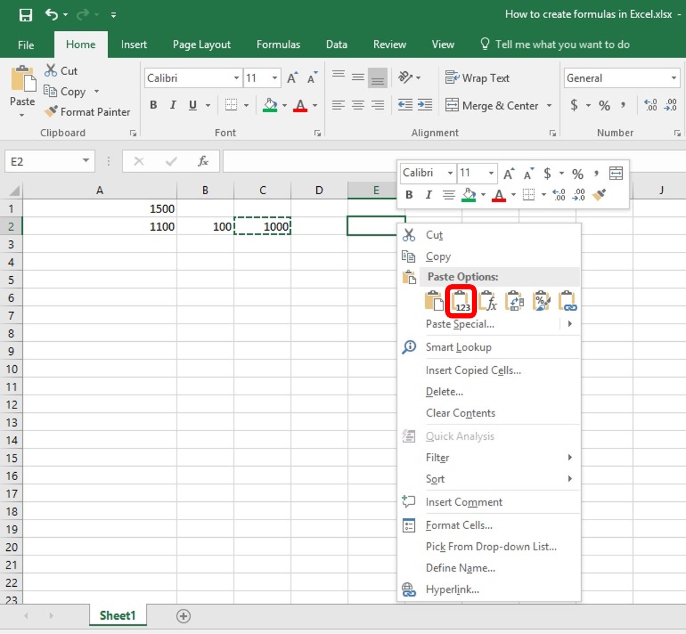Apply red font color from ribbon
This screenshot has width=686, height=634.
coord(300,105)
